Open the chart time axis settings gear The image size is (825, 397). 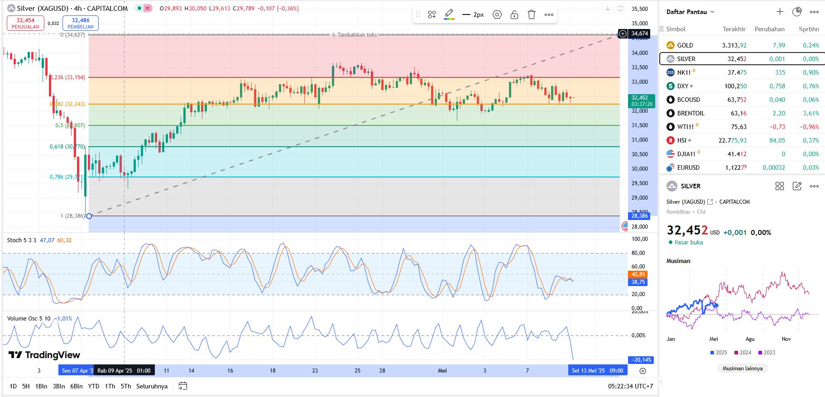coord(643,371)
